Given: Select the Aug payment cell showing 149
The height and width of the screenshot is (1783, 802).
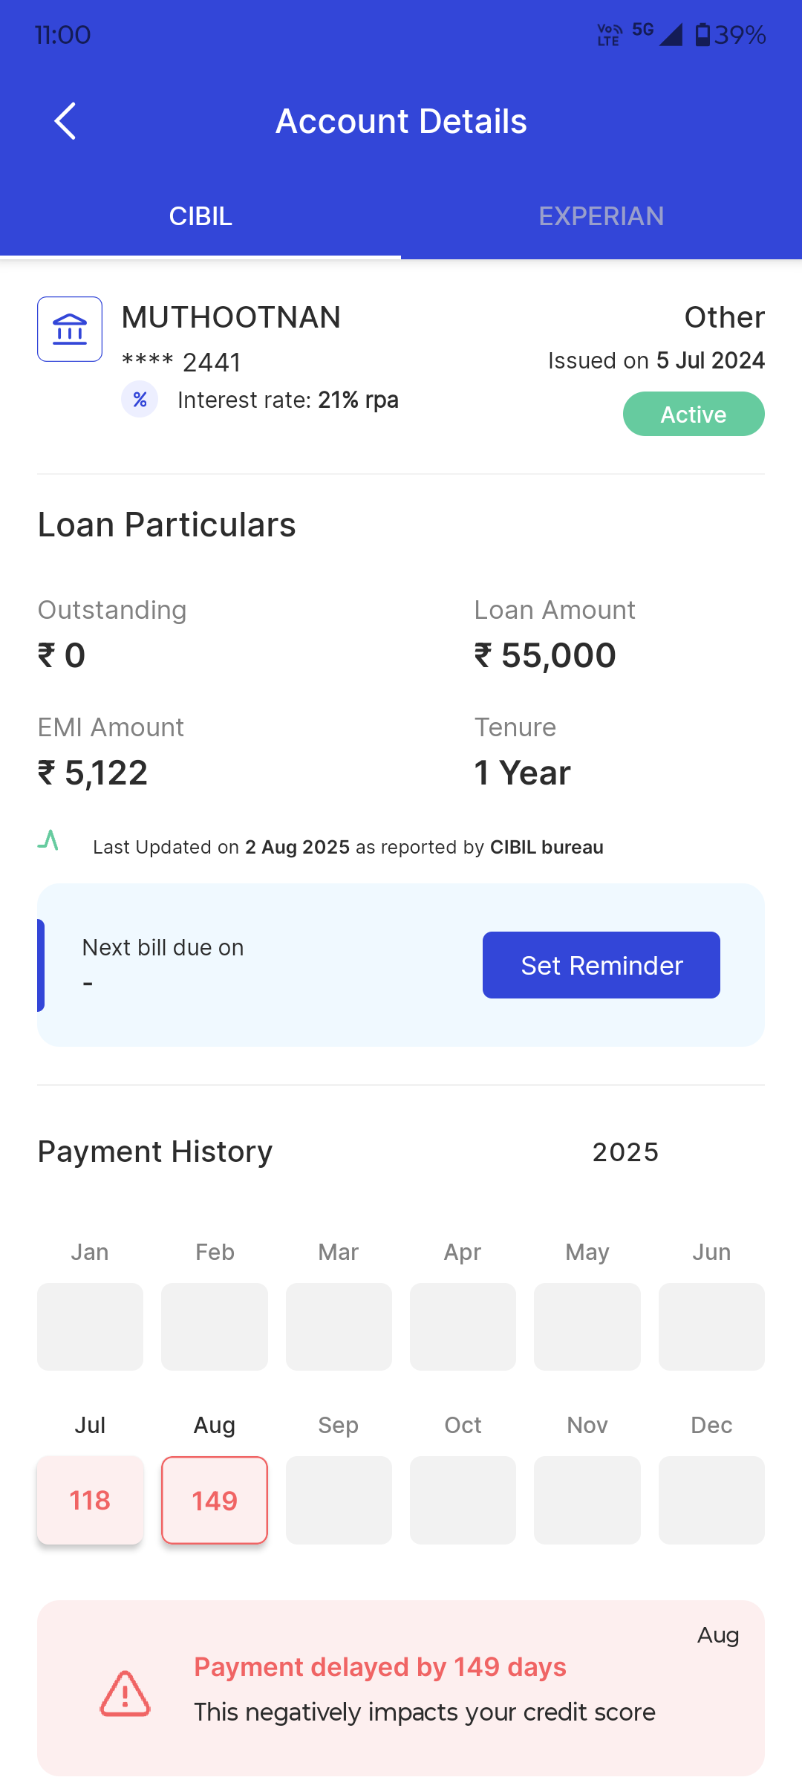Looking at the screenshot, I should 215,1500.
